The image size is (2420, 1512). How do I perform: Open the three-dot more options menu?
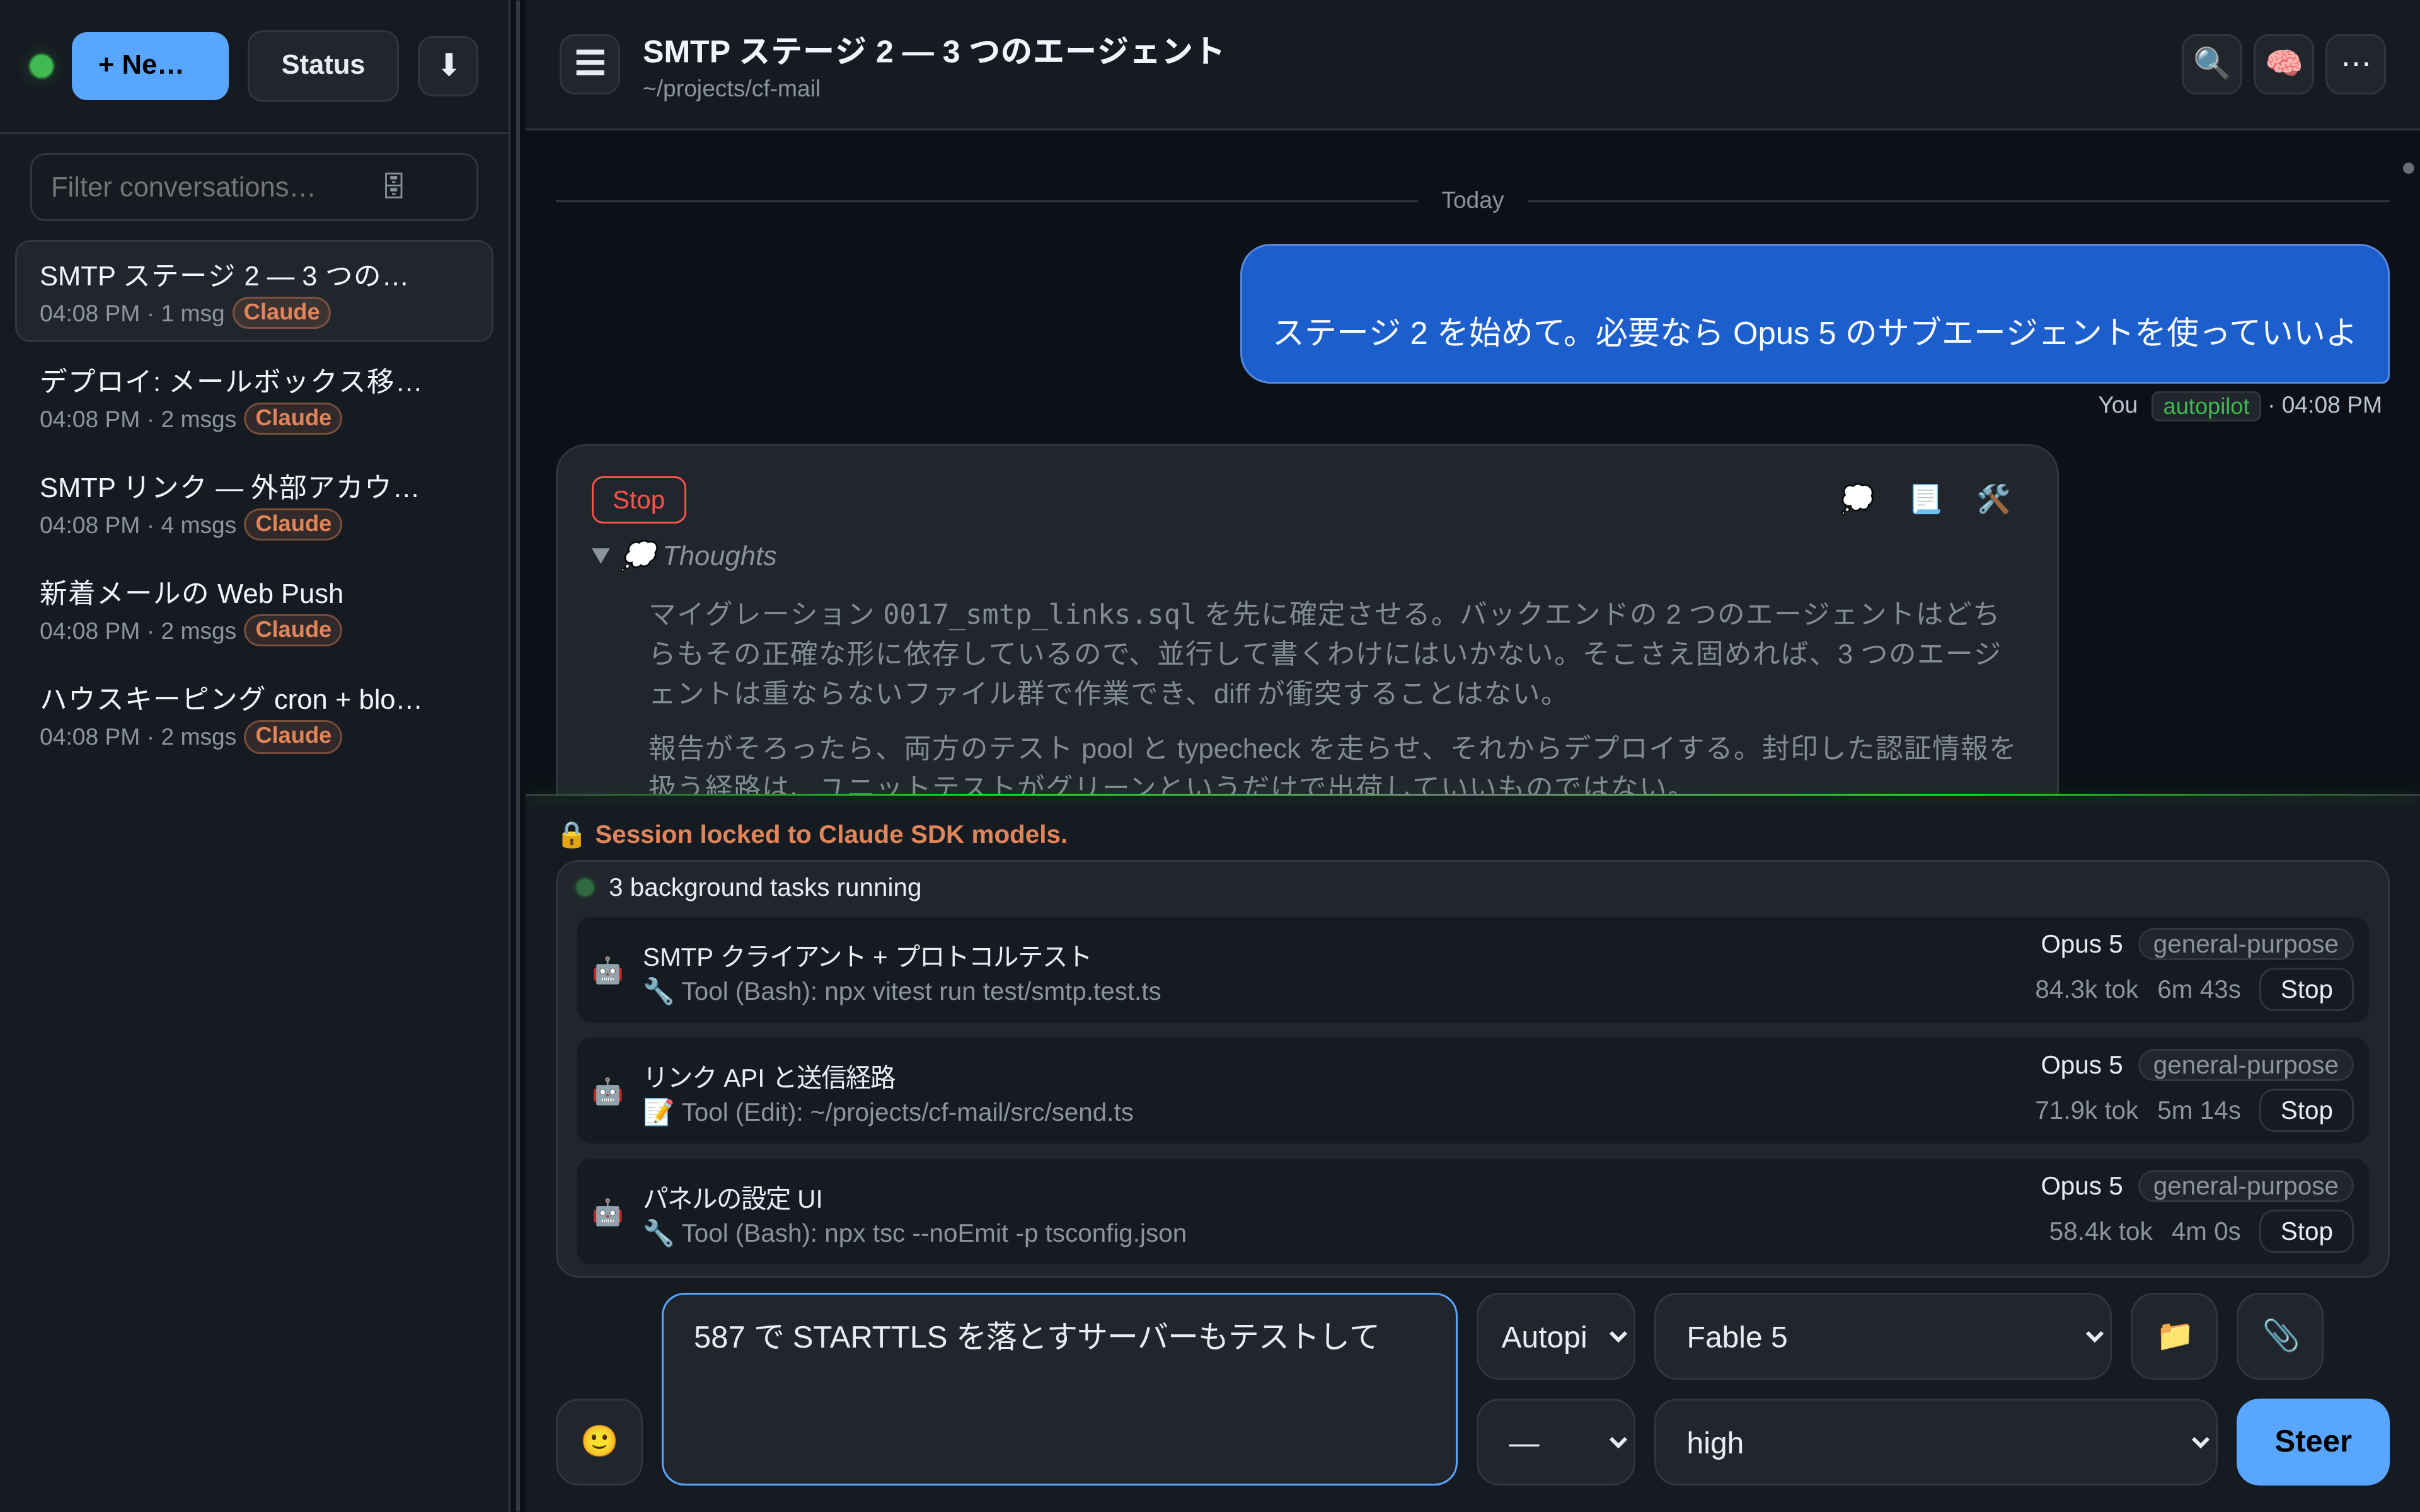tap(2355, 64)
